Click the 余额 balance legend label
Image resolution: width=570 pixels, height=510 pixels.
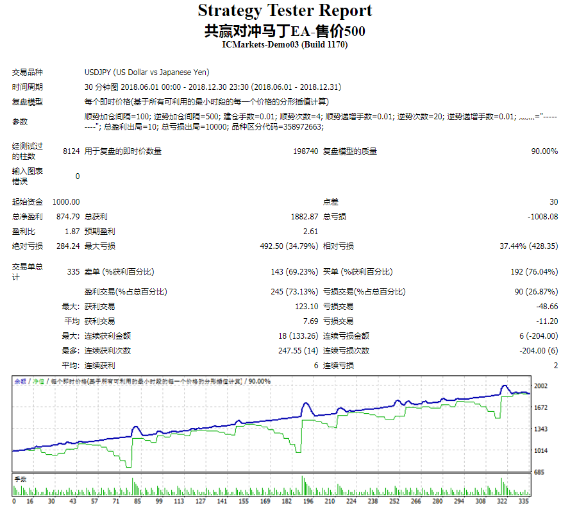coord(20,381)
